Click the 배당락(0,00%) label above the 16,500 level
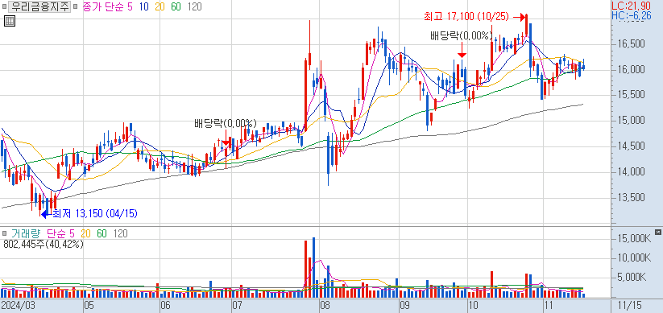663x313 pixels. click(x=462, y=36)
